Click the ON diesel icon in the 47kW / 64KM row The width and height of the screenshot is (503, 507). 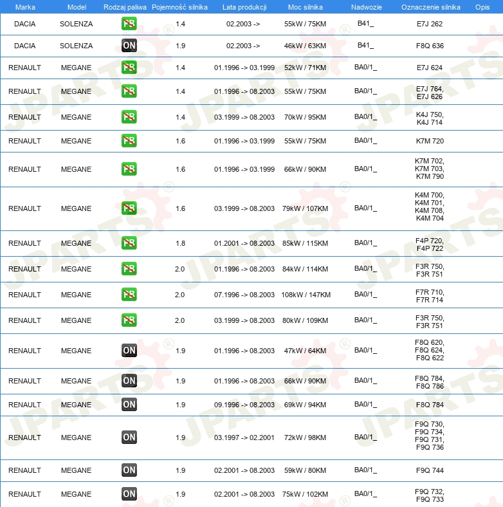click(129, 351)
